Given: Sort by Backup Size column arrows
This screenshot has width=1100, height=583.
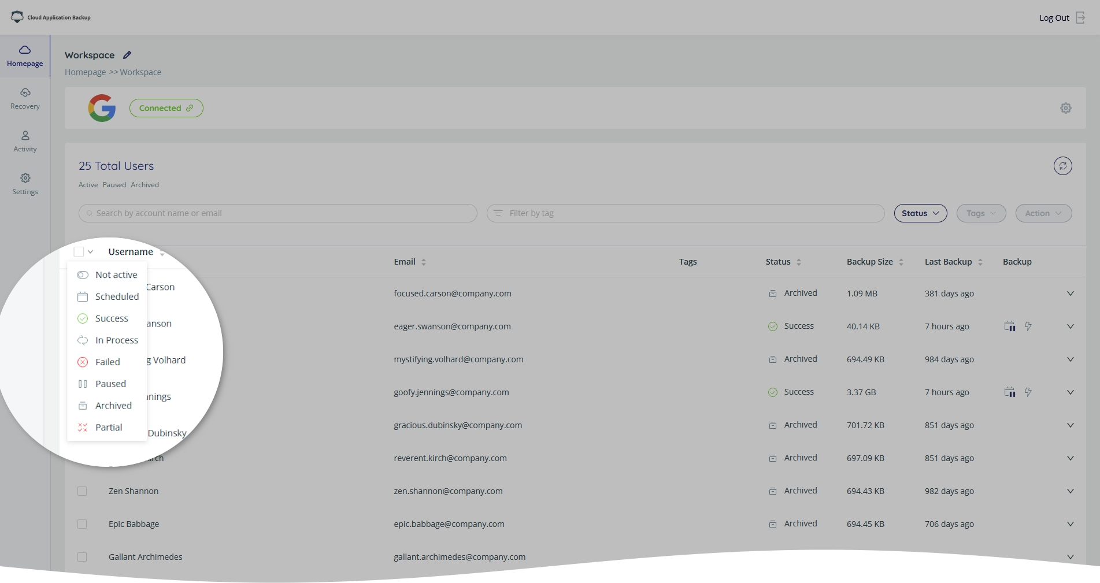Looking at the screenshot, I should [901, 262].
